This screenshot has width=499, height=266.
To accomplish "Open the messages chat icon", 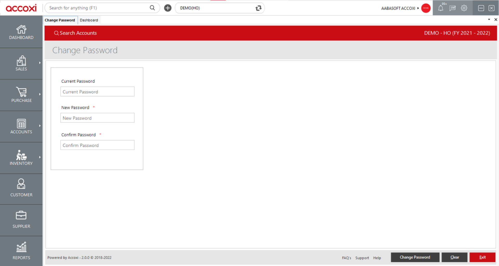I will [x=452, y=8].
